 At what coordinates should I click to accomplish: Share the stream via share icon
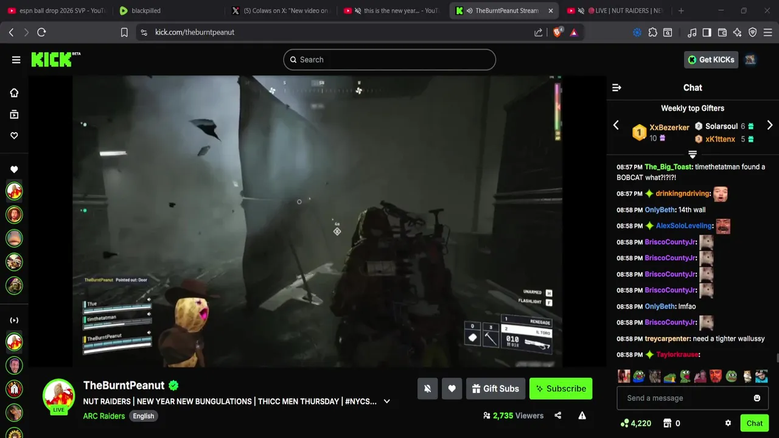click(557, 415)
